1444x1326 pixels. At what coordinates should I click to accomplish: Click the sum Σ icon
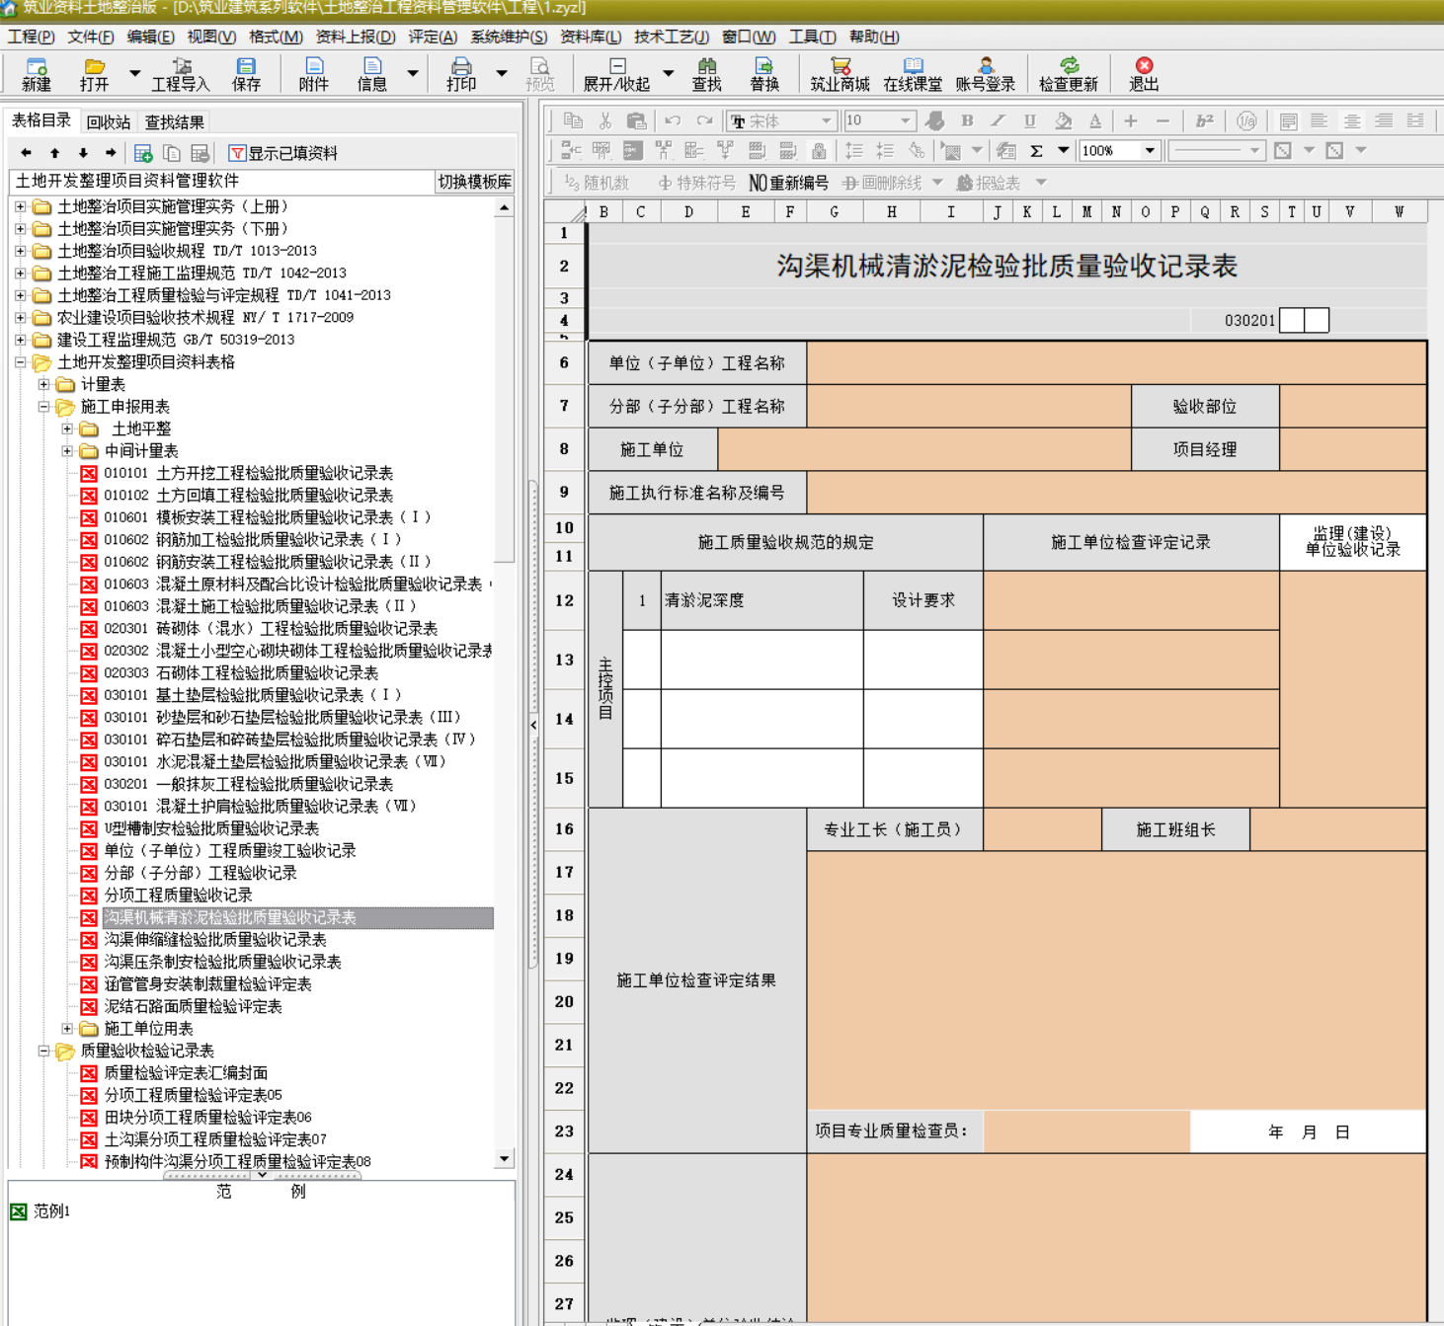tap(1036, 151)
